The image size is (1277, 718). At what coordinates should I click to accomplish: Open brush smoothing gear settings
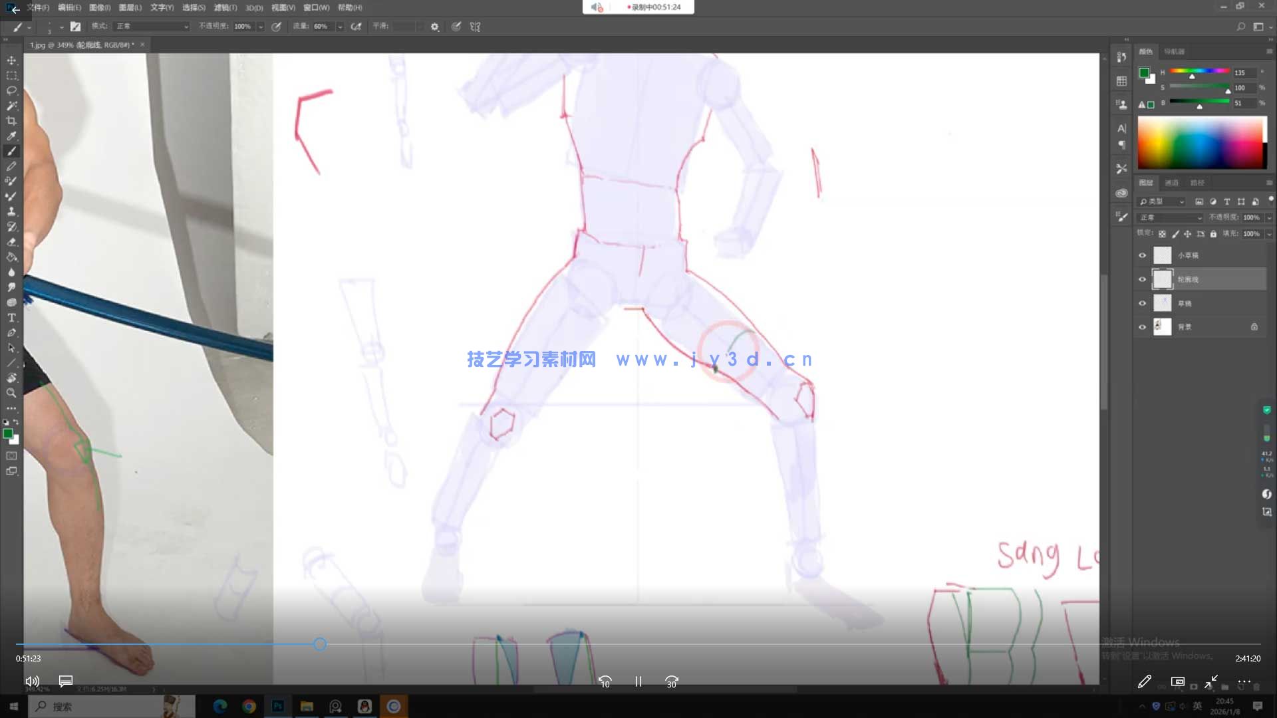click(435, 27)
